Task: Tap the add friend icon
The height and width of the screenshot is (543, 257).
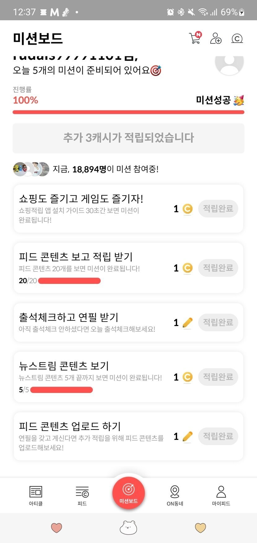Action: pyautogui.click(x=216, y=38)
